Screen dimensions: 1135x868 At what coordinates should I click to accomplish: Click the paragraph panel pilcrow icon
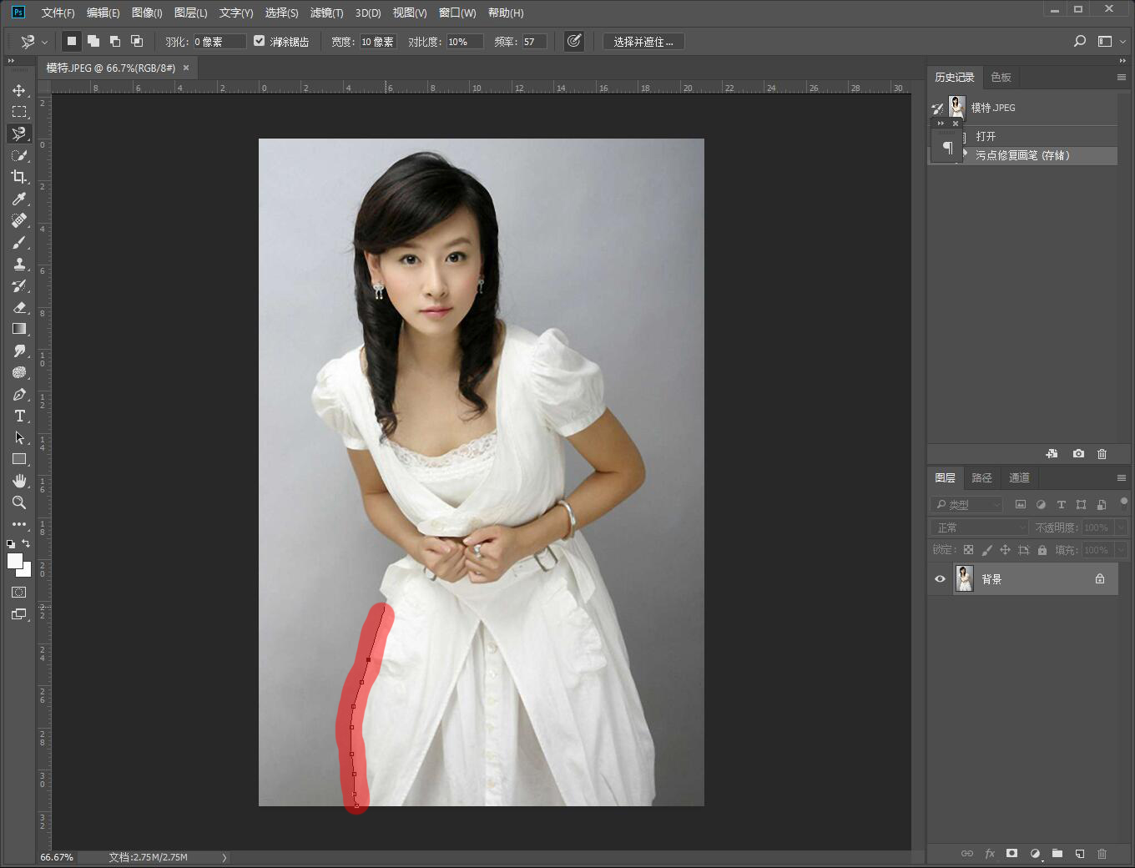(x=947, y=148)
